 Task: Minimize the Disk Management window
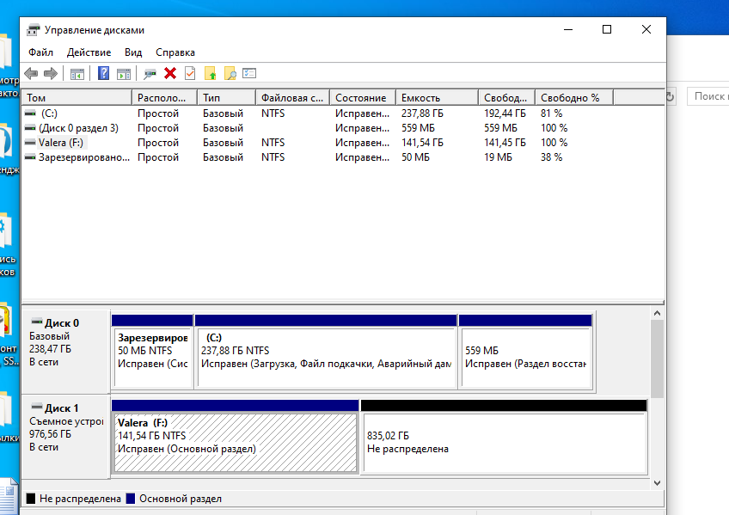tap(567, 30)
